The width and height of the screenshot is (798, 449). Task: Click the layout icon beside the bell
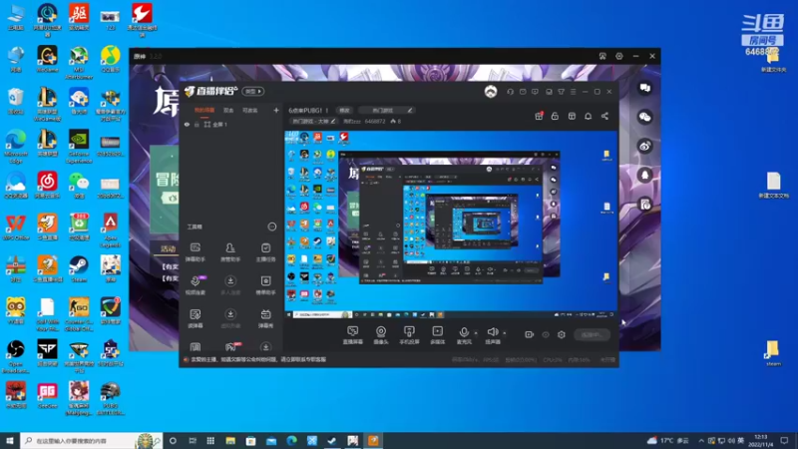572,116
